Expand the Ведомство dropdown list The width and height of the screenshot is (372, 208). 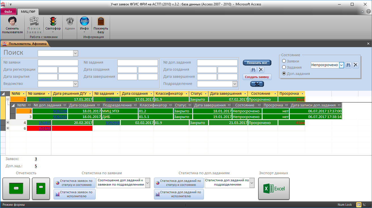[75, 84]
